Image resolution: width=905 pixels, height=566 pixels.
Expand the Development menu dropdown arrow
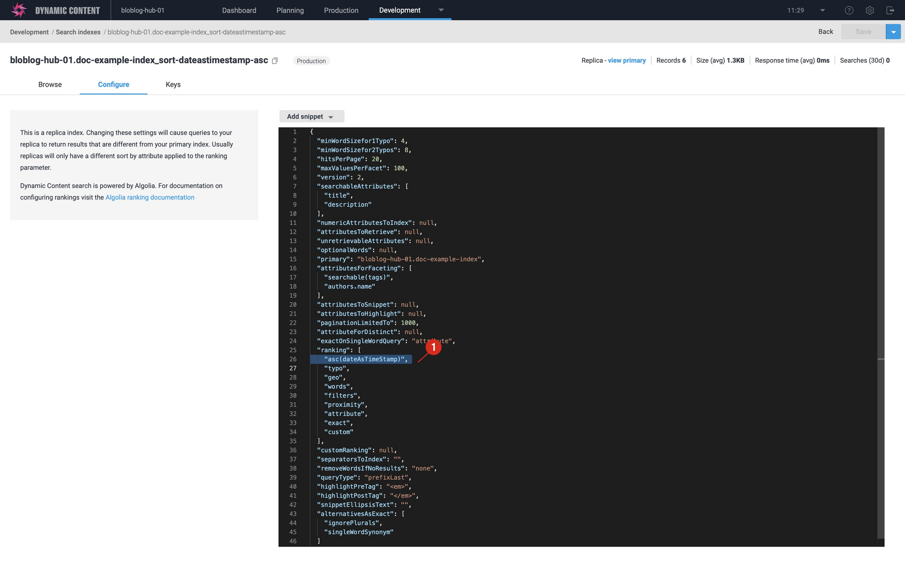pyautogui.click(x=441, y=10)
